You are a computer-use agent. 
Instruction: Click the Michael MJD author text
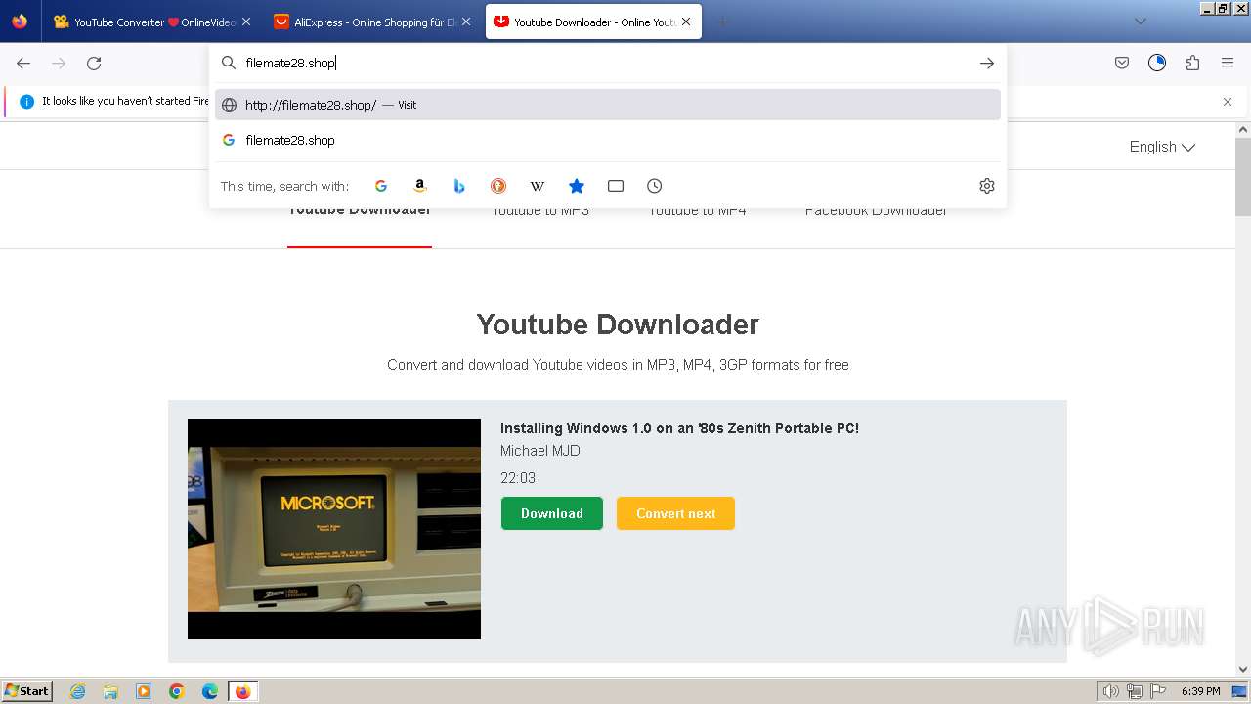pyautogui.click(x=540, y=451)
